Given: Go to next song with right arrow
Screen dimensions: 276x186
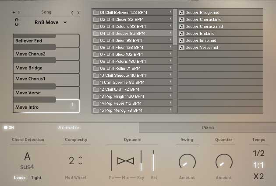Looking at the screenshot, I should [x=78, y=13].
